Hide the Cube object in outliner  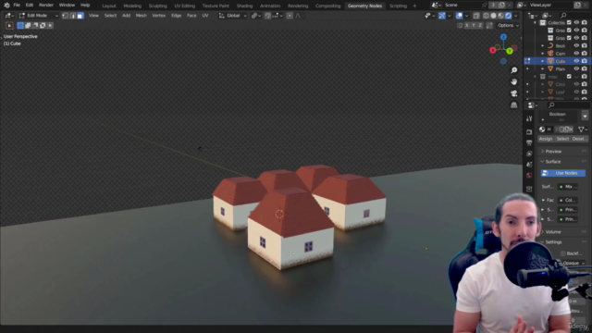tap(576, 61)
